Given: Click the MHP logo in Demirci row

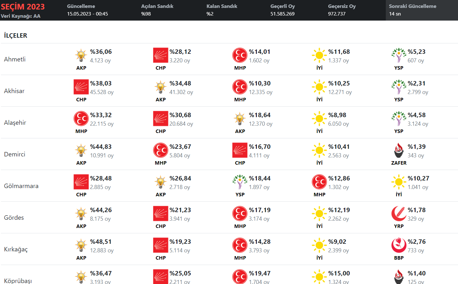Looking at the screenshot, I should [x=161, y=150].
